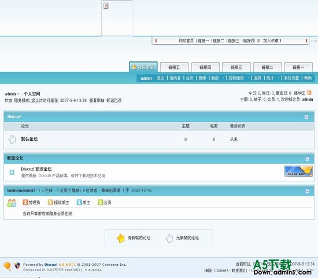This screenshot has height=278, width=318.
Task: Click new member admin link at right
Action: point(308,100)
